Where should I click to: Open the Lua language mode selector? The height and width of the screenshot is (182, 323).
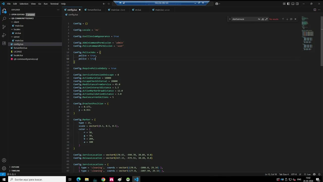pos(309,174)
